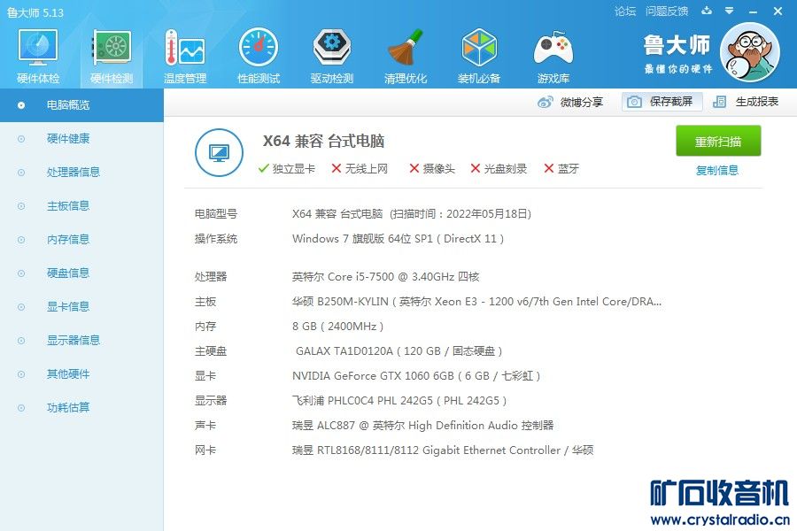Image resolution: width=797 pixels, height=531 pixels.
Task: Click the X64 兼容 台式电脑 heading
Action: coord(323,141)
